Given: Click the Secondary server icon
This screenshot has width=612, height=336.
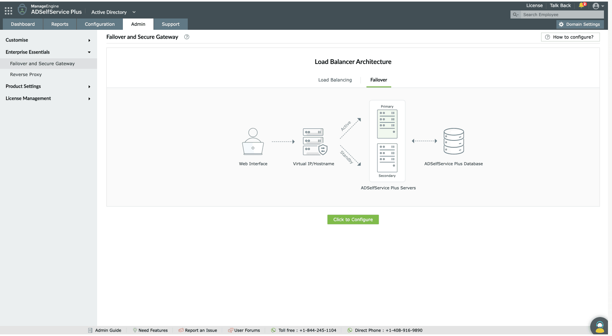Looking at the screenshot, I should (387, 158).
